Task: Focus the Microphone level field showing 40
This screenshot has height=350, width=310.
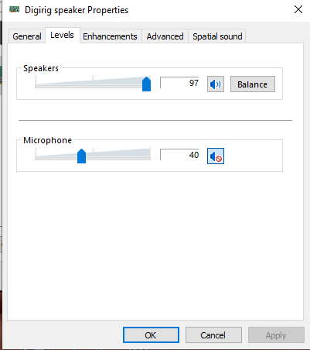Action: (179, 155)
